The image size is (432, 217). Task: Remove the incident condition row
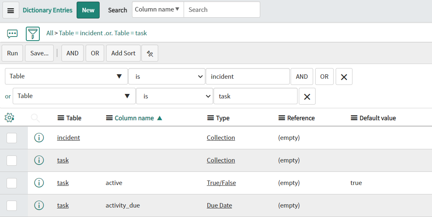click(x=344, y=77)
